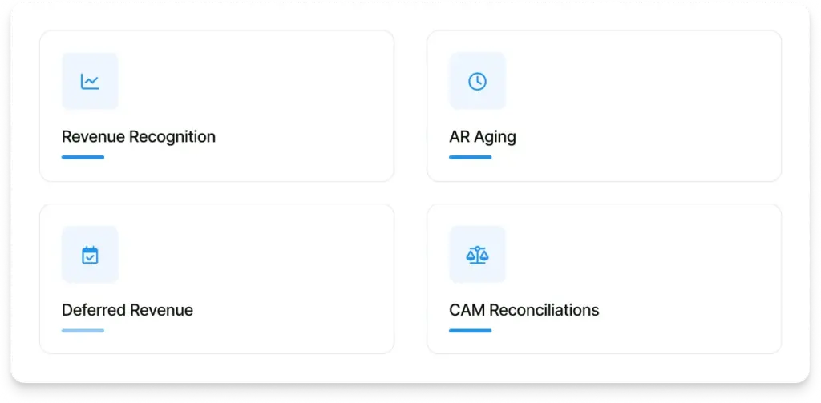Viewport: 821px width, 403px height.
Task: Click the line chart icon for Revenue Recognition
Action: coord(90,81)
